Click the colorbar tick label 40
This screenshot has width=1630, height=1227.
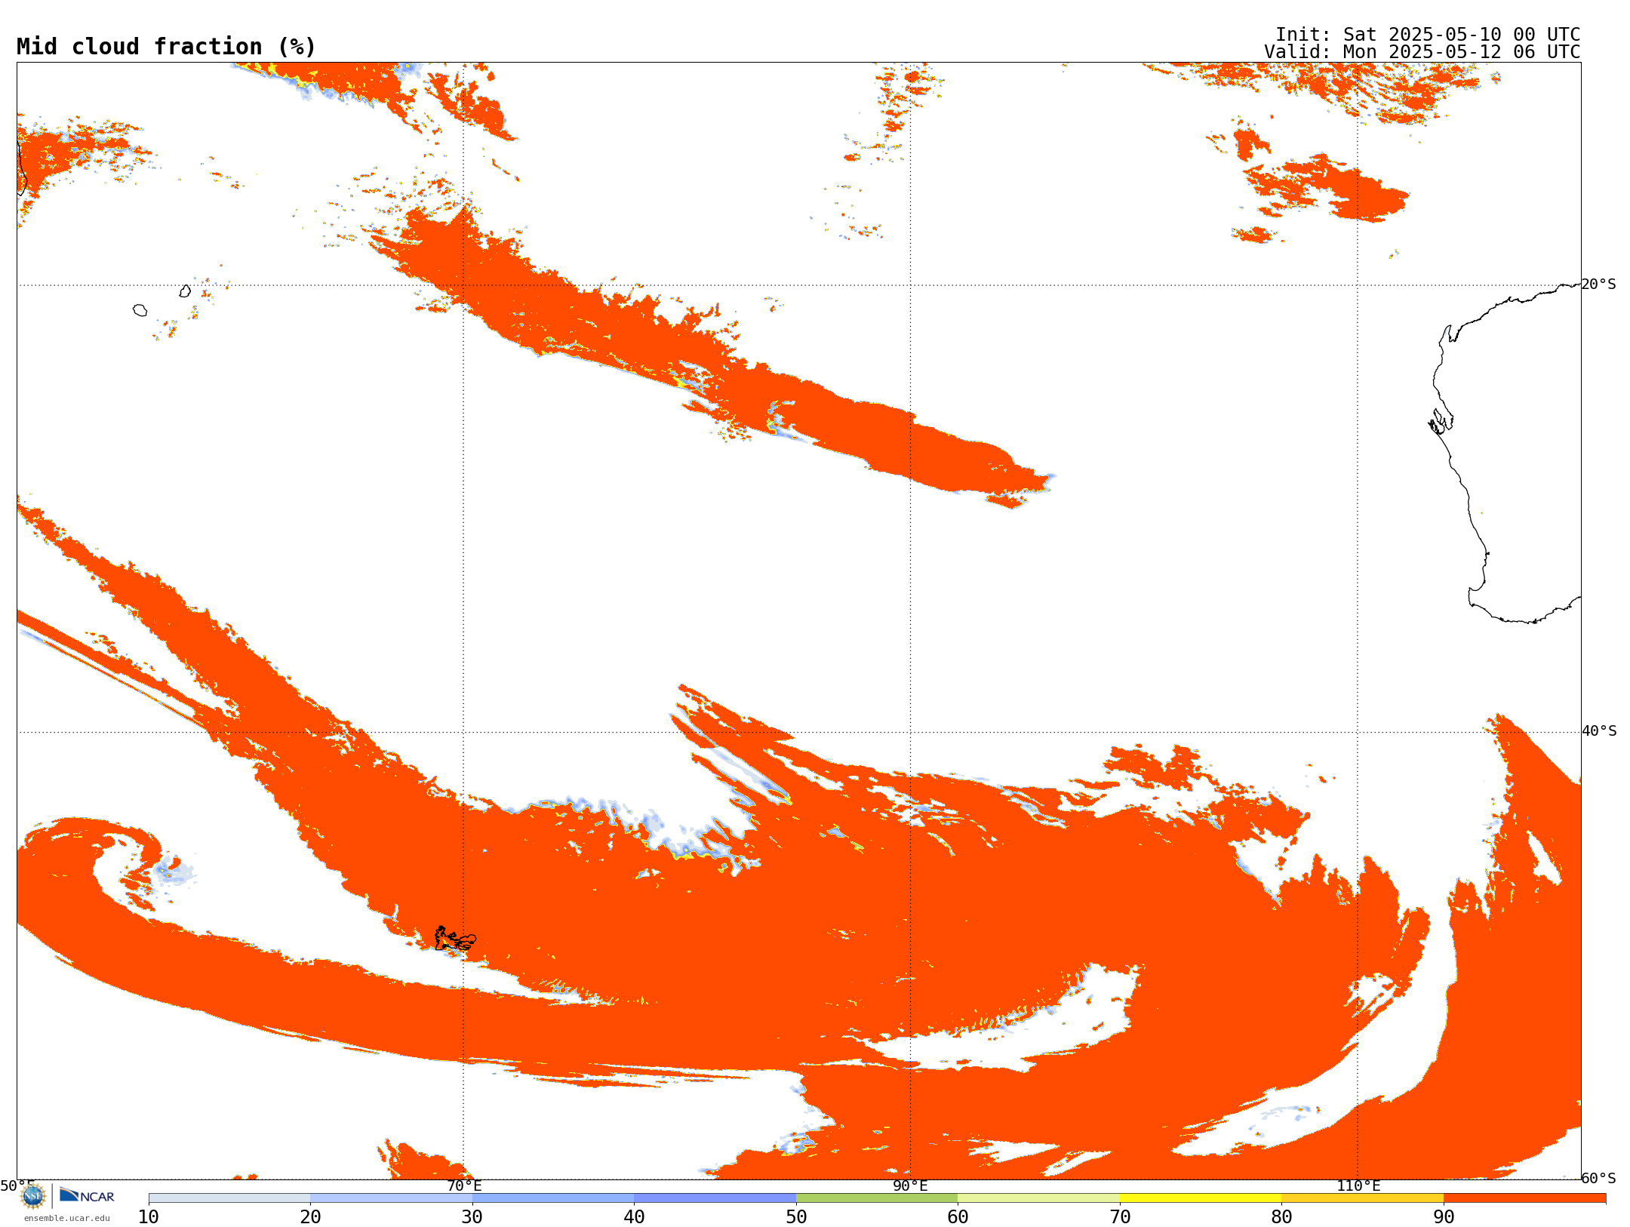tap(634, 1216)
